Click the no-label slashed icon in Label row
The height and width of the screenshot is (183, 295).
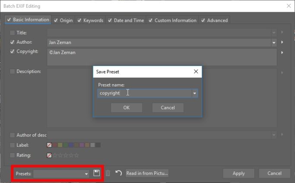pyautogui.click(x=49, y=145)
